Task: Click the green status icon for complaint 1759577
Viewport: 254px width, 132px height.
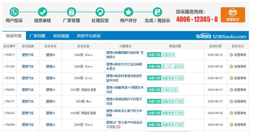Action: click(232, 55)
